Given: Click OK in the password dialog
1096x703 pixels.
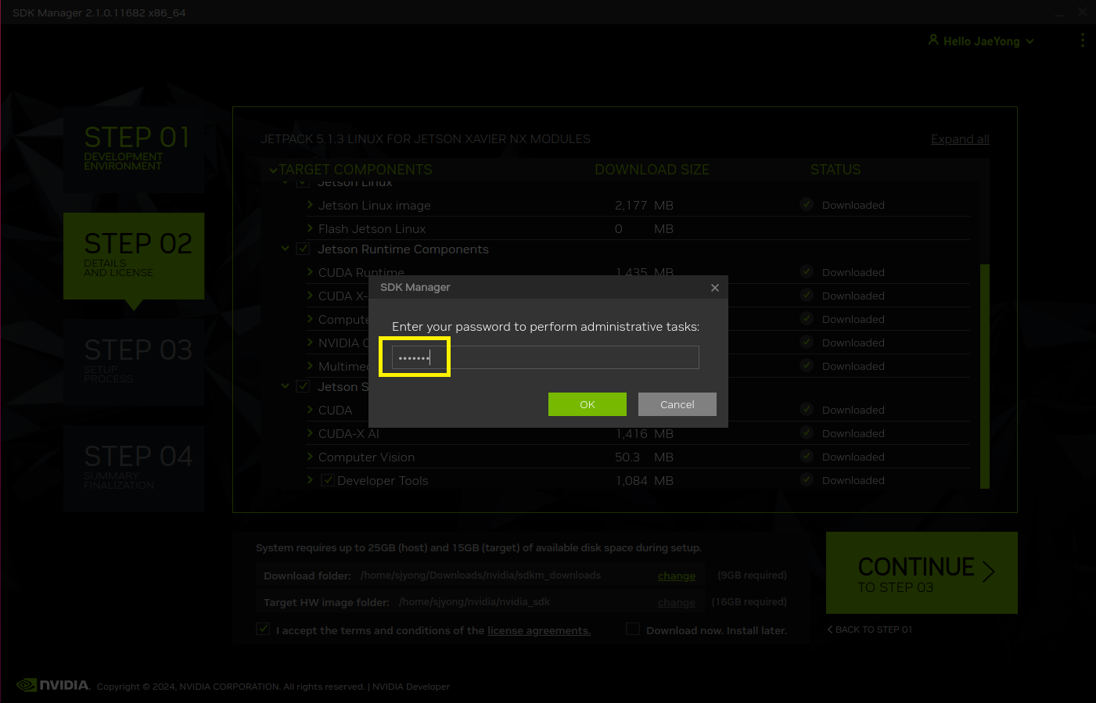Looking at the screenshot, I should 587,404.
